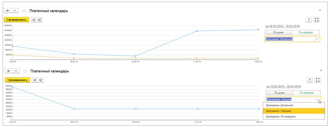Switch upper report to По неделям

pyautogui.click(x=306, y=32)
